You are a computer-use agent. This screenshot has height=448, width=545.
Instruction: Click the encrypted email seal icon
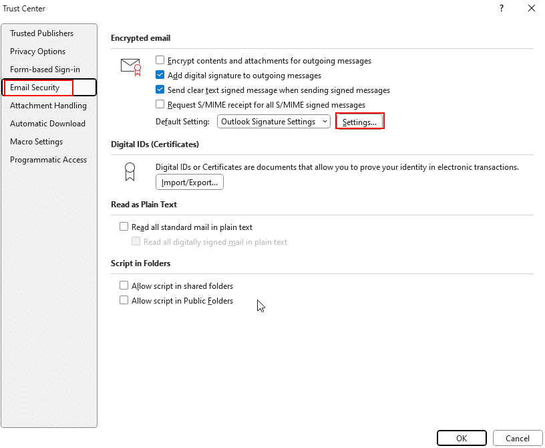coord(130,66)
